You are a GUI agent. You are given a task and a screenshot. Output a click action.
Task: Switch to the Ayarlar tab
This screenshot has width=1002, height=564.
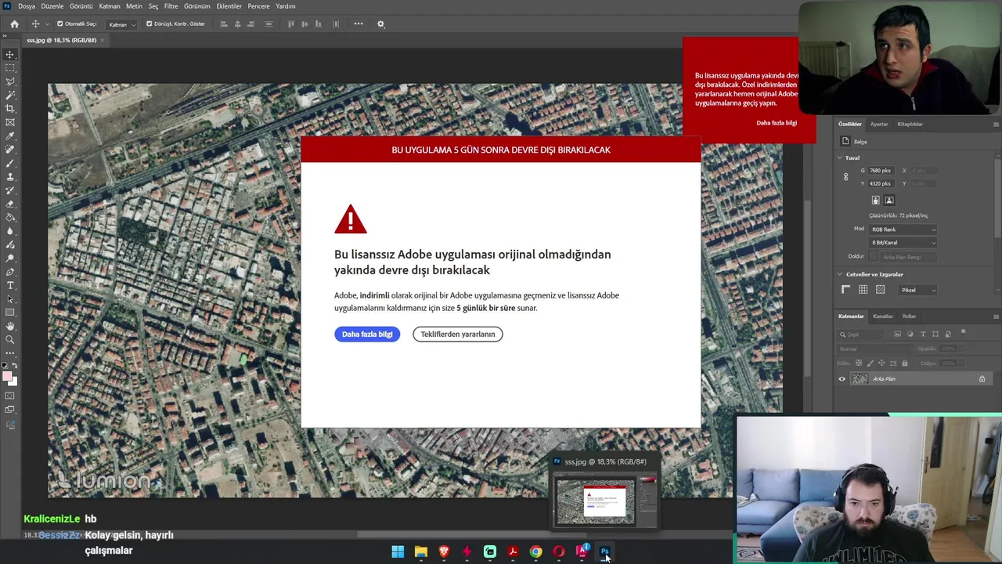click(879, 124)
